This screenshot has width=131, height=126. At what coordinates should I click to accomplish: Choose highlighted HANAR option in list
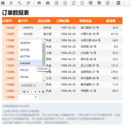point(30,63)
